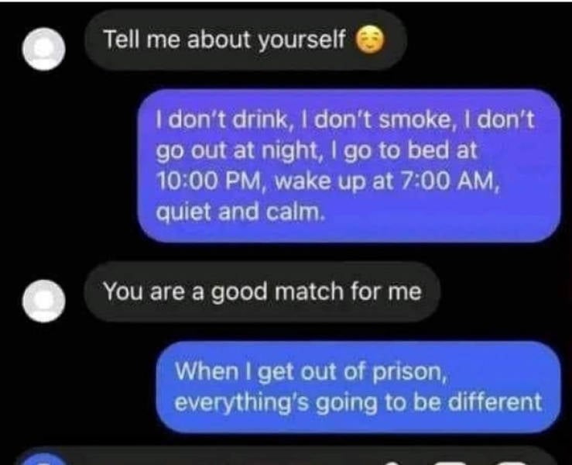The height and width of the screenshot is (465, 572).
Task: Click the word 'prison' in last message
Action: [x=407, y=372]
